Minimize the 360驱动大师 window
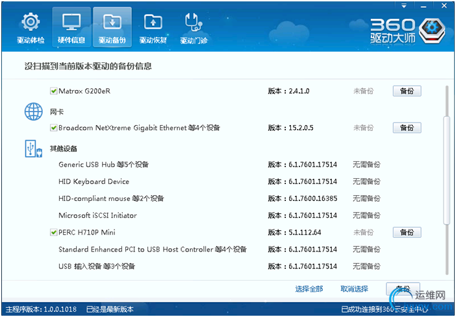Screen dimensions: 456x317 point(423,6)
